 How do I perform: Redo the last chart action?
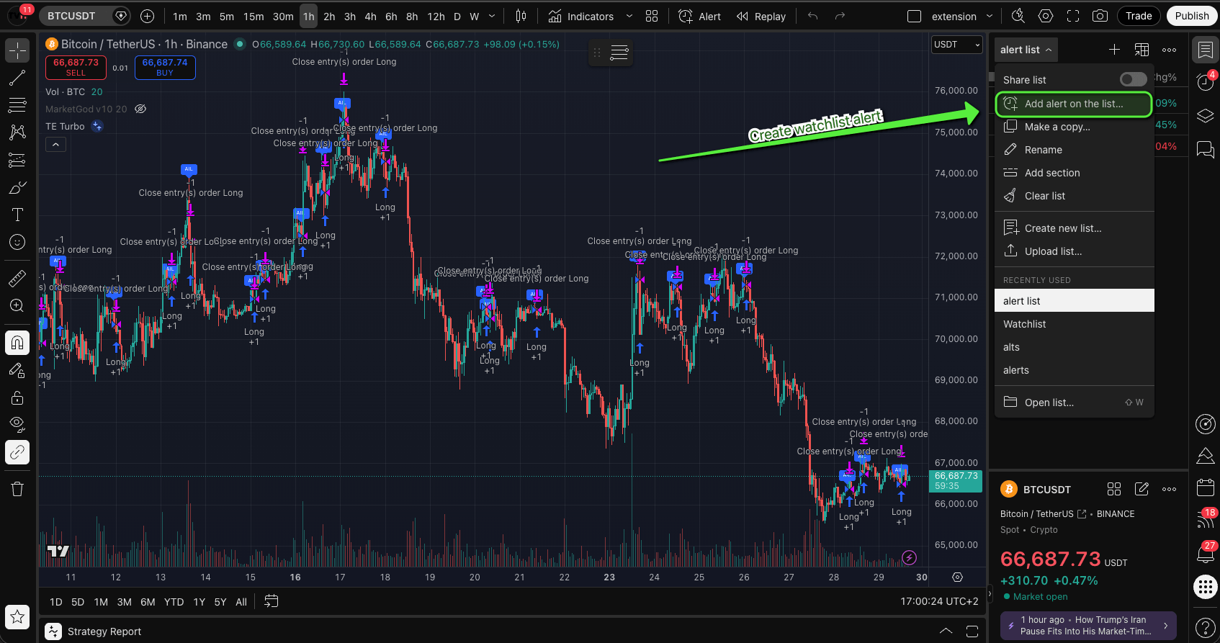(x=840, y=16)
